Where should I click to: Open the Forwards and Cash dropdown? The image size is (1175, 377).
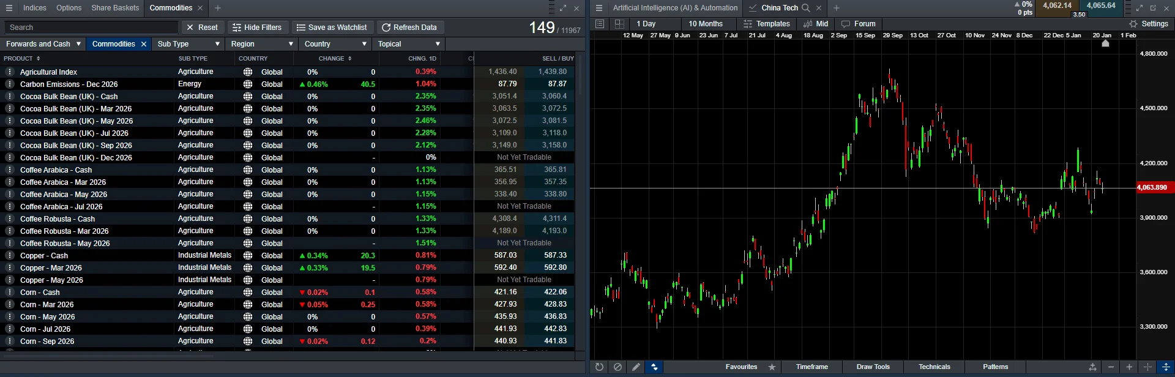pyautogui.click(x=43, y=44)
